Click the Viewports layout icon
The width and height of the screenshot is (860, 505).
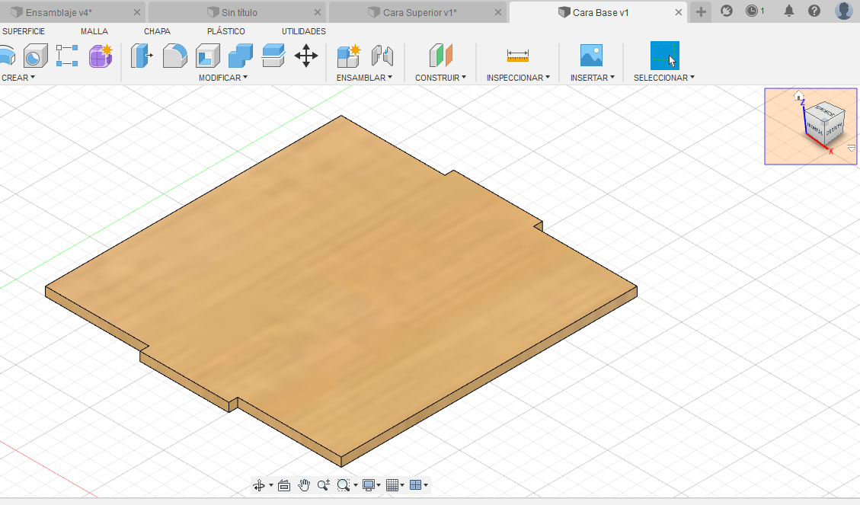point(416,485)
